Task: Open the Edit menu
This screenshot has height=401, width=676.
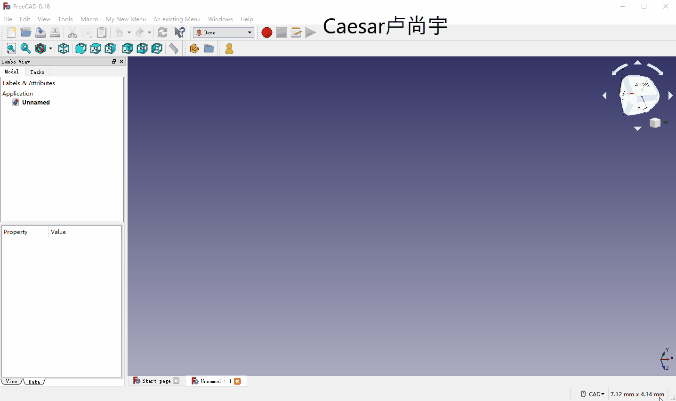Action: (x=25, y=19)
